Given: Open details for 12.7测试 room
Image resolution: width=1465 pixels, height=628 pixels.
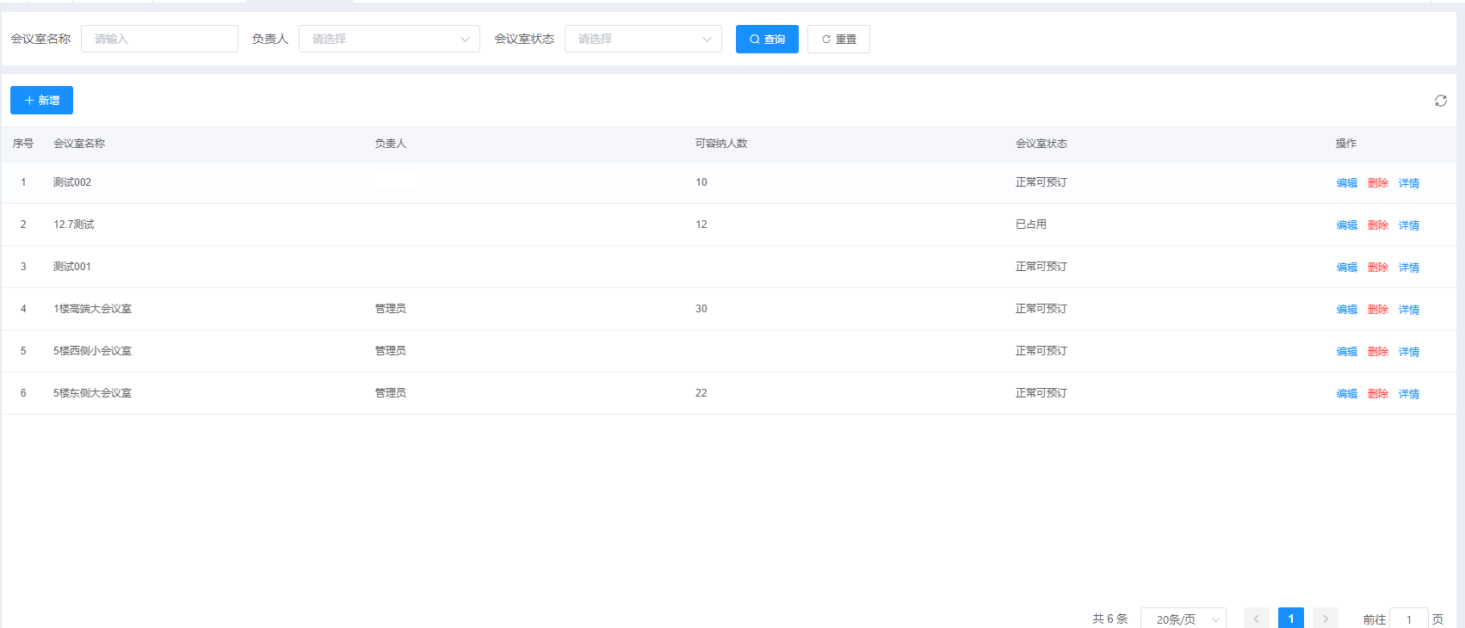Looking at the screenshot, I should (x=1408, y=225).
